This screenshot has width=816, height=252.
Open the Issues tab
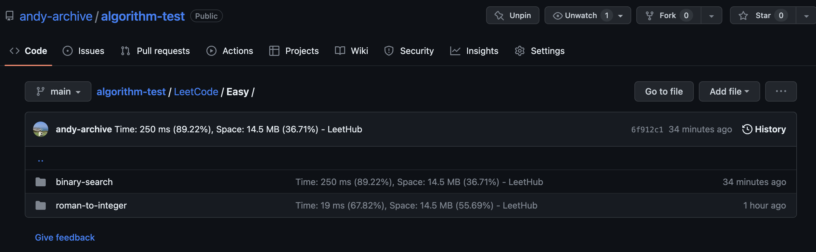tap(84, 51)
